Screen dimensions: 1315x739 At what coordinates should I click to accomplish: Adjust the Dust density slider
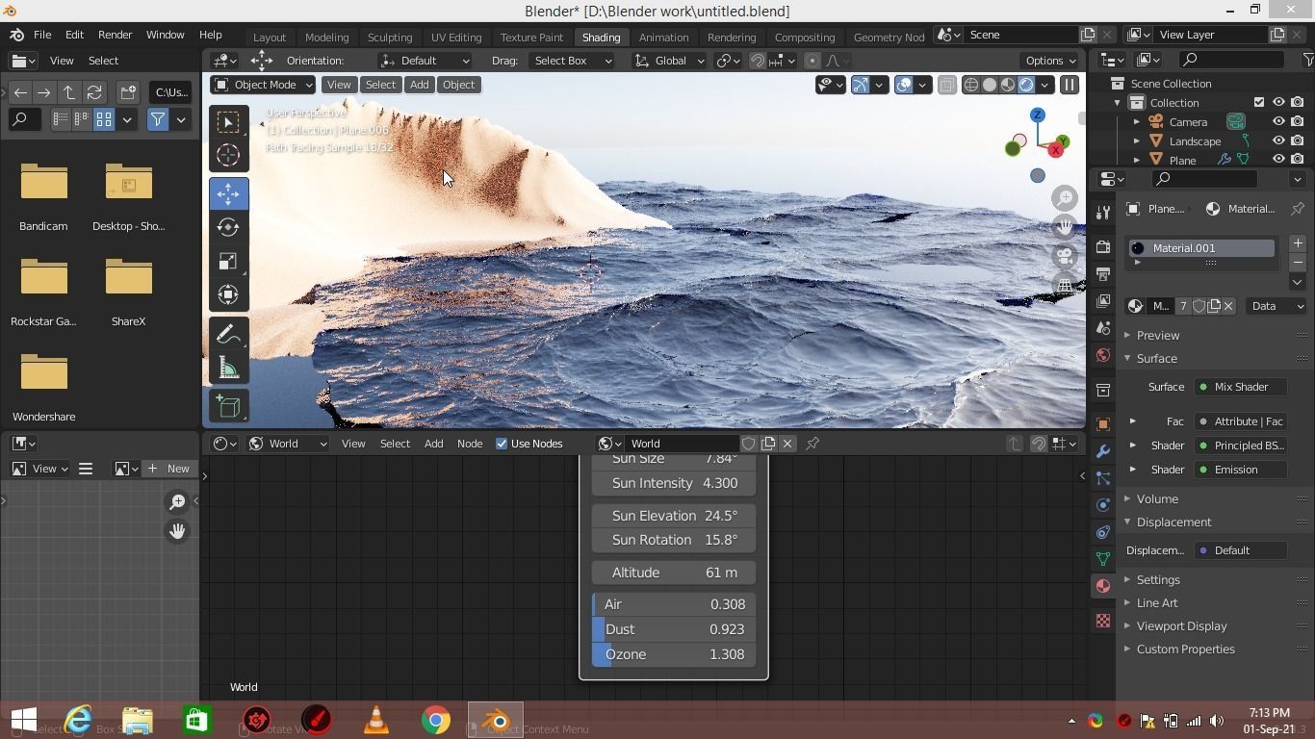coord(673,629)
